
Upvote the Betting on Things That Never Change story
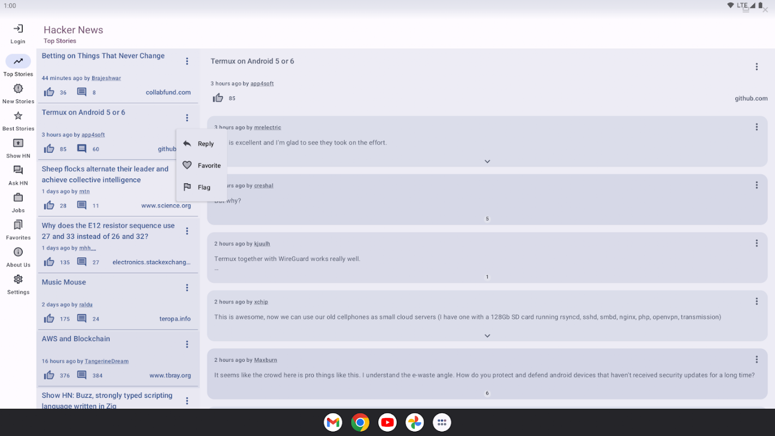[x=49, y=92]
